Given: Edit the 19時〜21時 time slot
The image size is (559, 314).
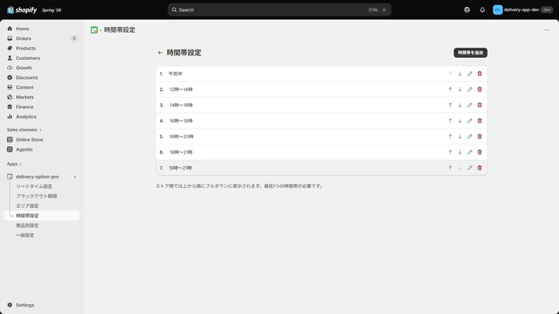Looking at the screenshot, I should (470, 167).
